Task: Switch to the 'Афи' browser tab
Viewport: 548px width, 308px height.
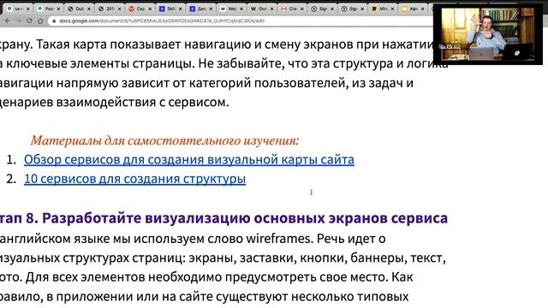Action: 413,9
